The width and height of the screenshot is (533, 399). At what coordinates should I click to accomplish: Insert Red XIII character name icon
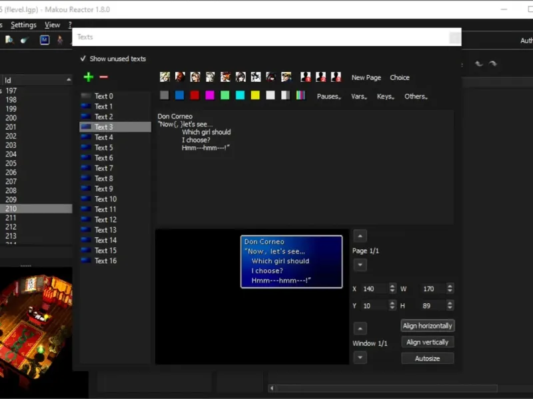point(225,77)
